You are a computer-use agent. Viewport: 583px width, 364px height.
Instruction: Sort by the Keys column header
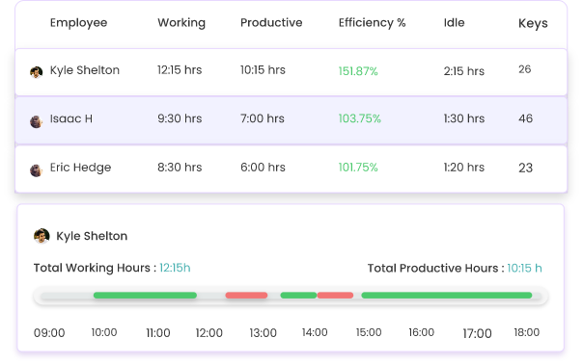533,24
